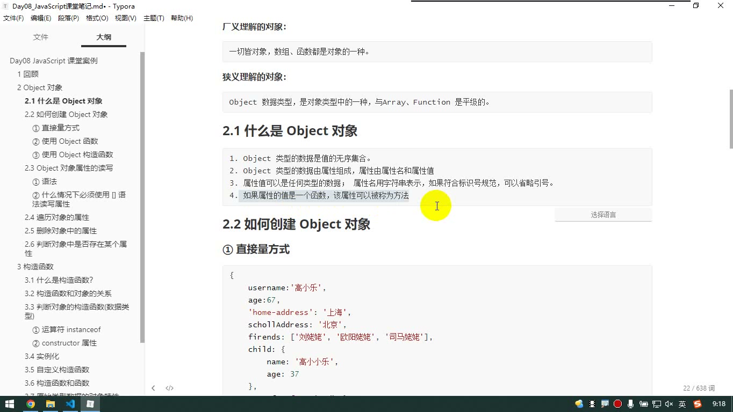The image size is (733, 412).
Task: Select the Typora taskbar icon
Action: coord(90,404)
